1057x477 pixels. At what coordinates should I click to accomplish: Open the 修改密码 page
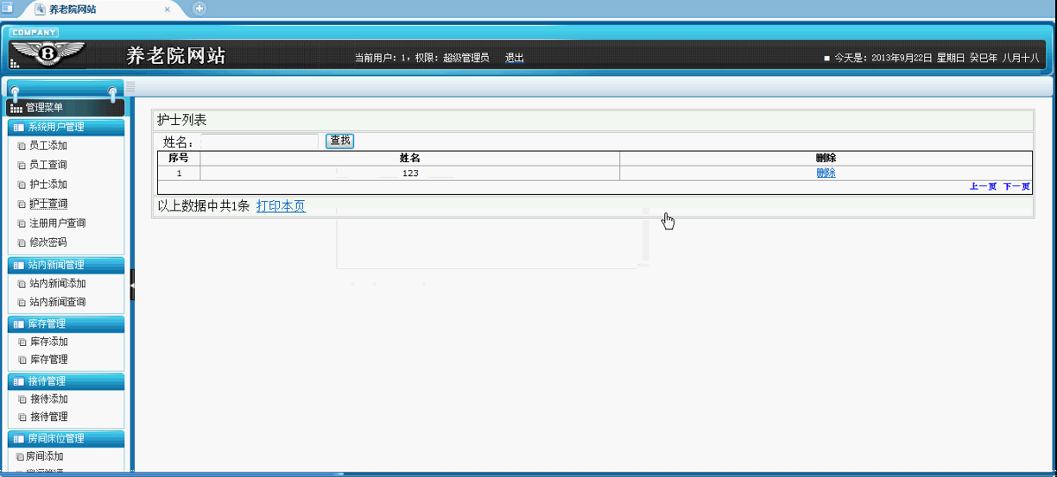(48, 243)
